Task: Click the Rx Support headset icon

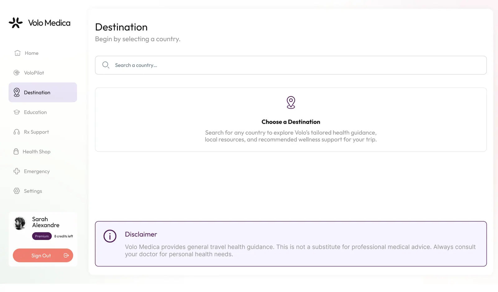Action: (17, 132)
